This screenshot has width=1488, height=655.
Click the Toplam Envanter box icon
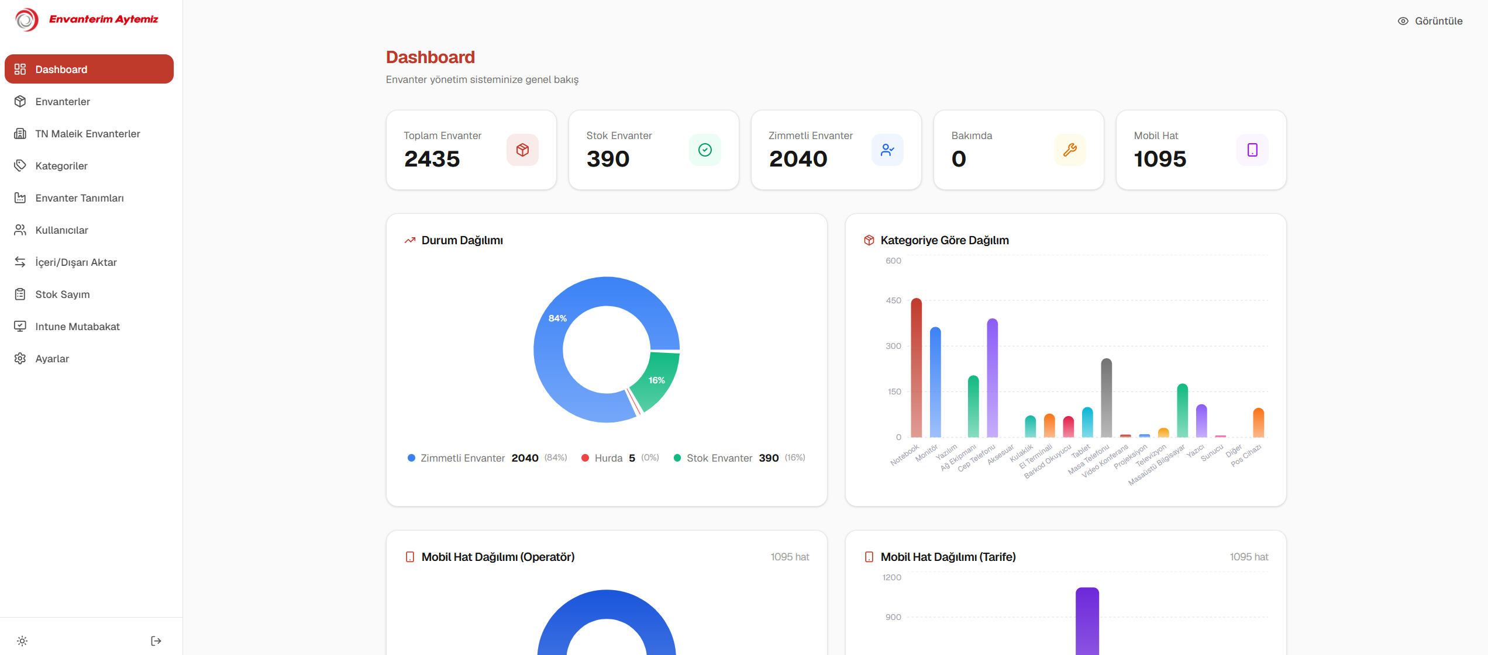coord(523,150)
